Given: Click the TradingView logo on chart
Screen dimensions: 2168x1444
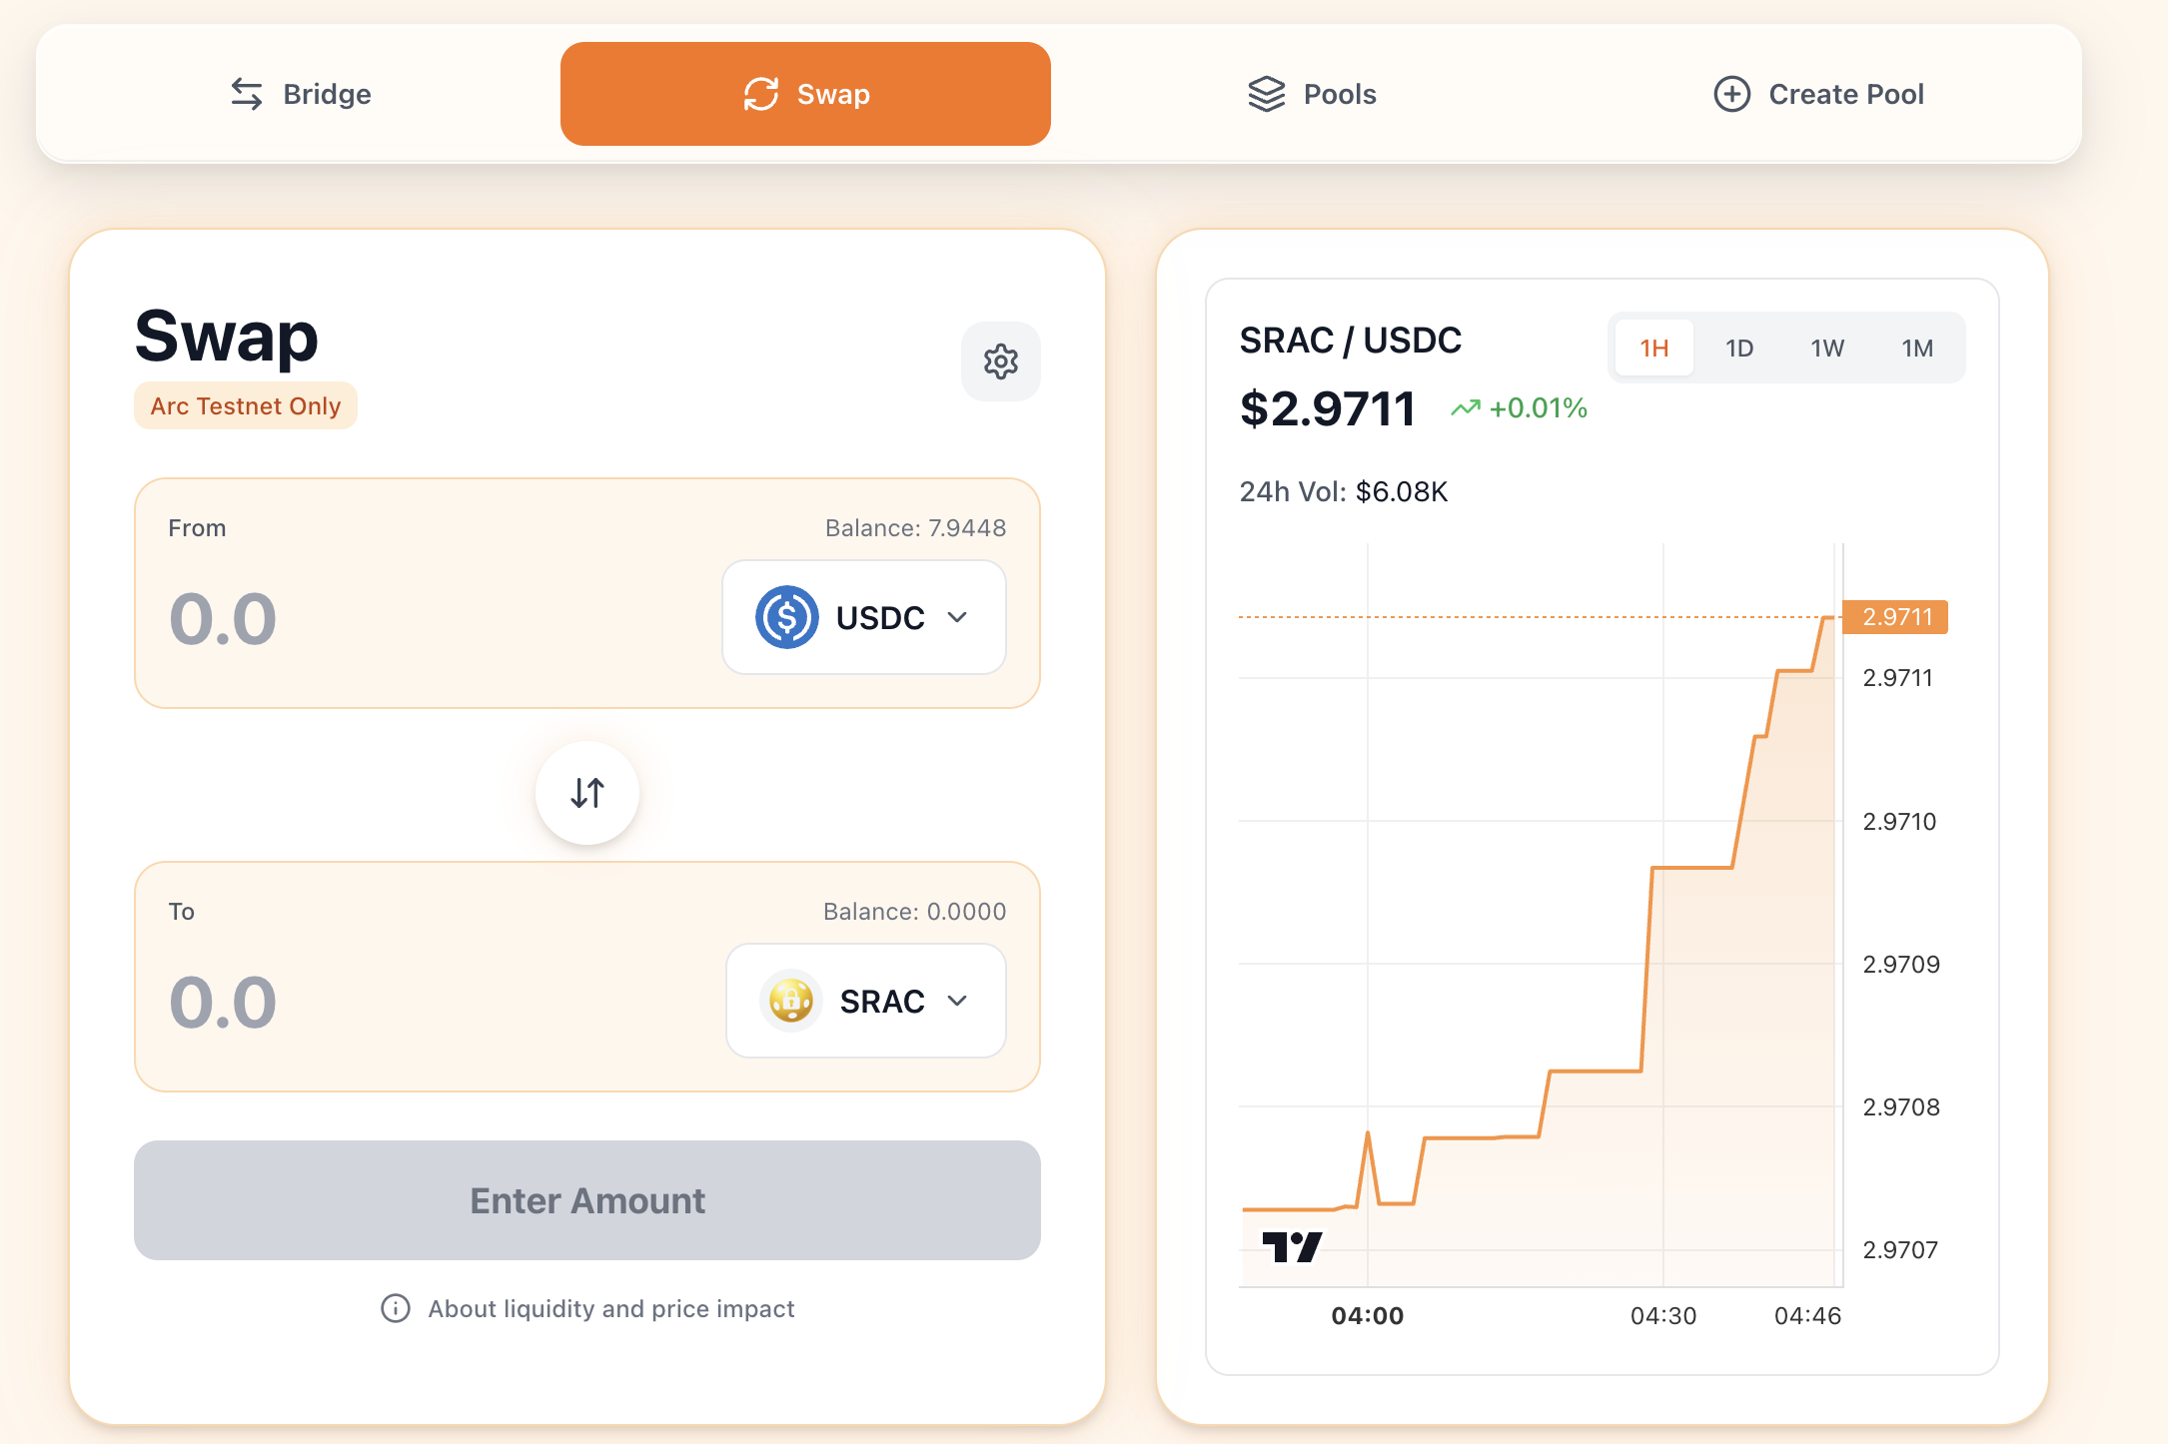Looking at the screenshot, I should [x=1292, y=1246].
